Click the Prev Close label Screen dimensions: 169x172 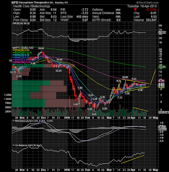[x=21, y=20]
